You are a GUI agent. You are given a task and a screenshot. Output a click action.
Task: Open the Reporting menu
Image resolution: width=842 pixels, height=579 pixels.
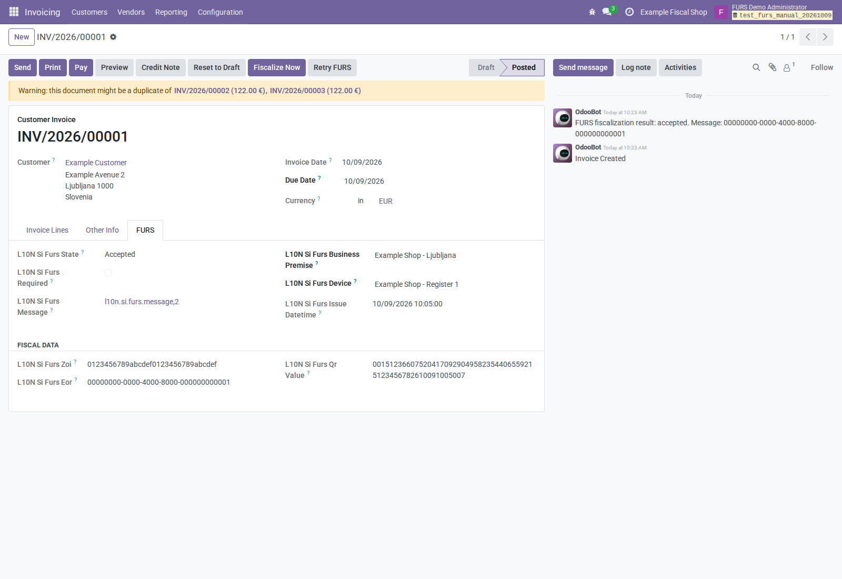click(x=171, y=12)
